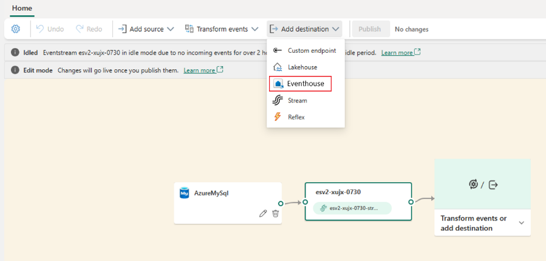
Task: Select the esv2-xujx-0730 stream node
Action: click(x=358, y=202)
